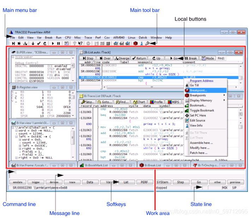Activate context help arrow-question icon
This screenshot has height=218, width=251.
(80, 43)
